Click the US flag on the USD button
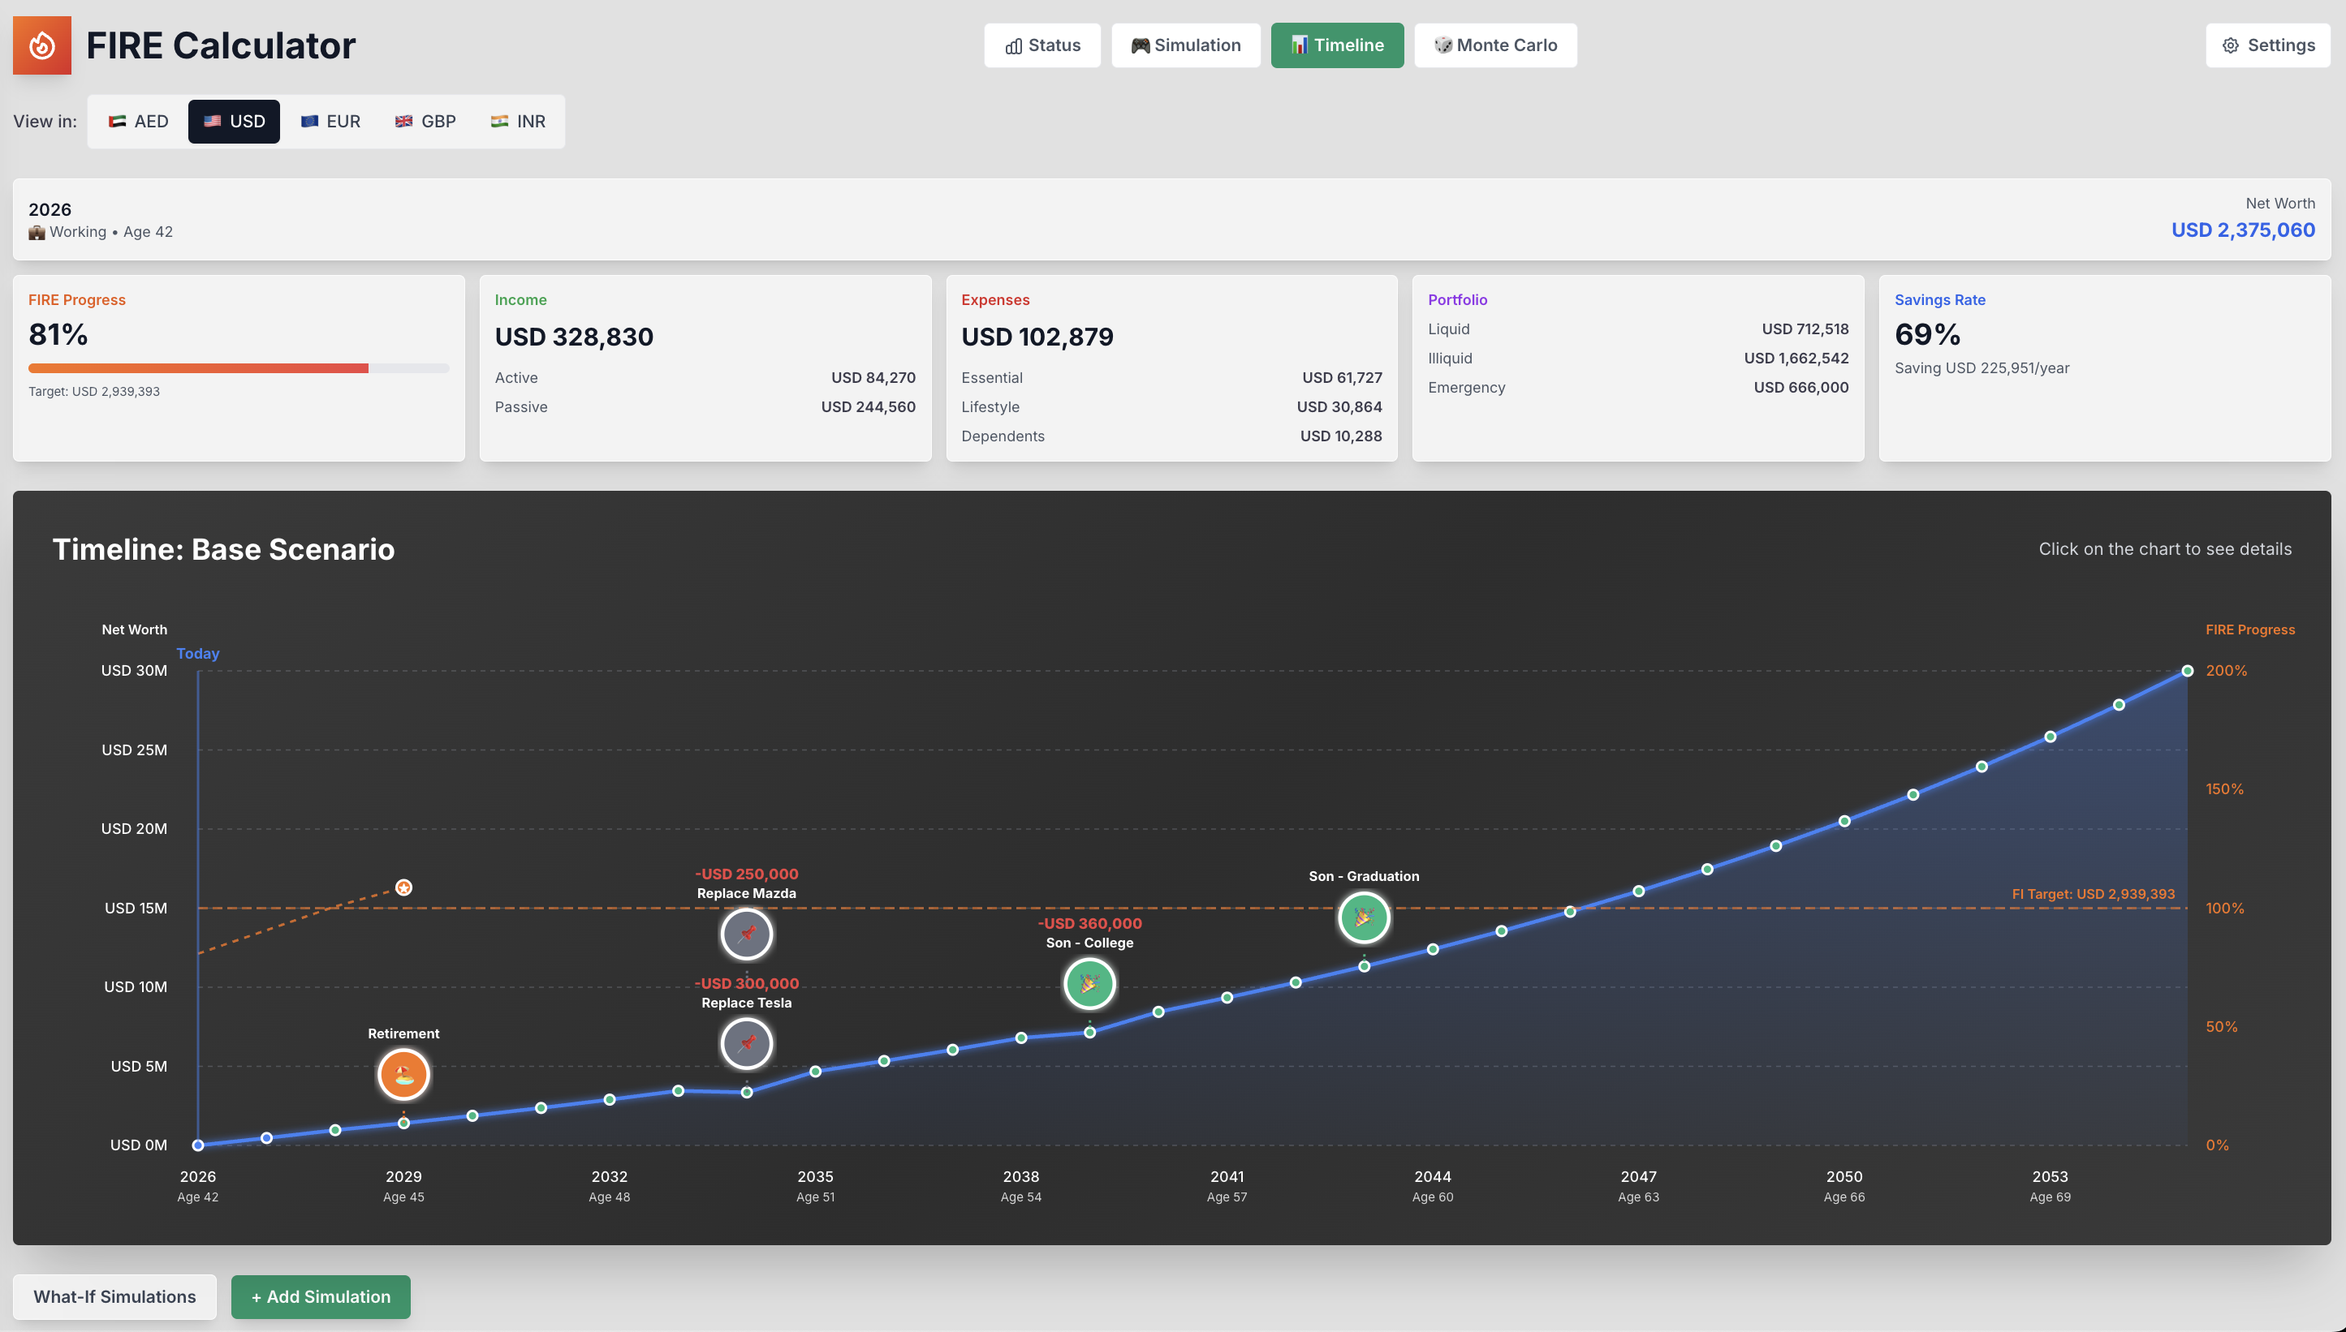This screenshot has height=1332, width=2346. click(213, 121)
